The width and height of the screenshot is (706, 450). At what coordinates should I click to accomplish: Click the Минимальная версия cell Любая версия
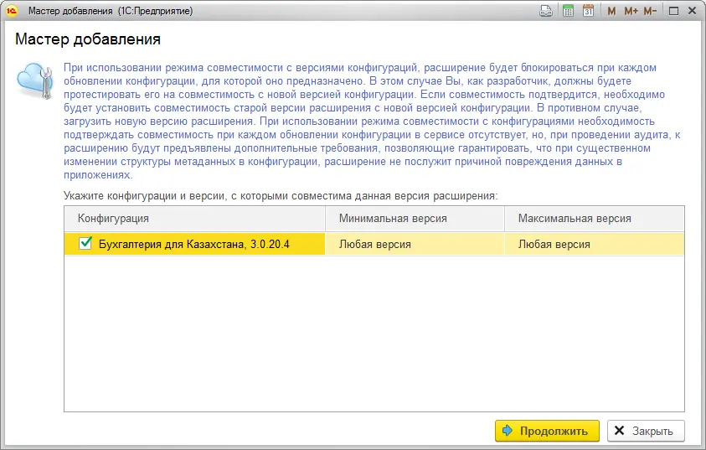click(415, 244)
